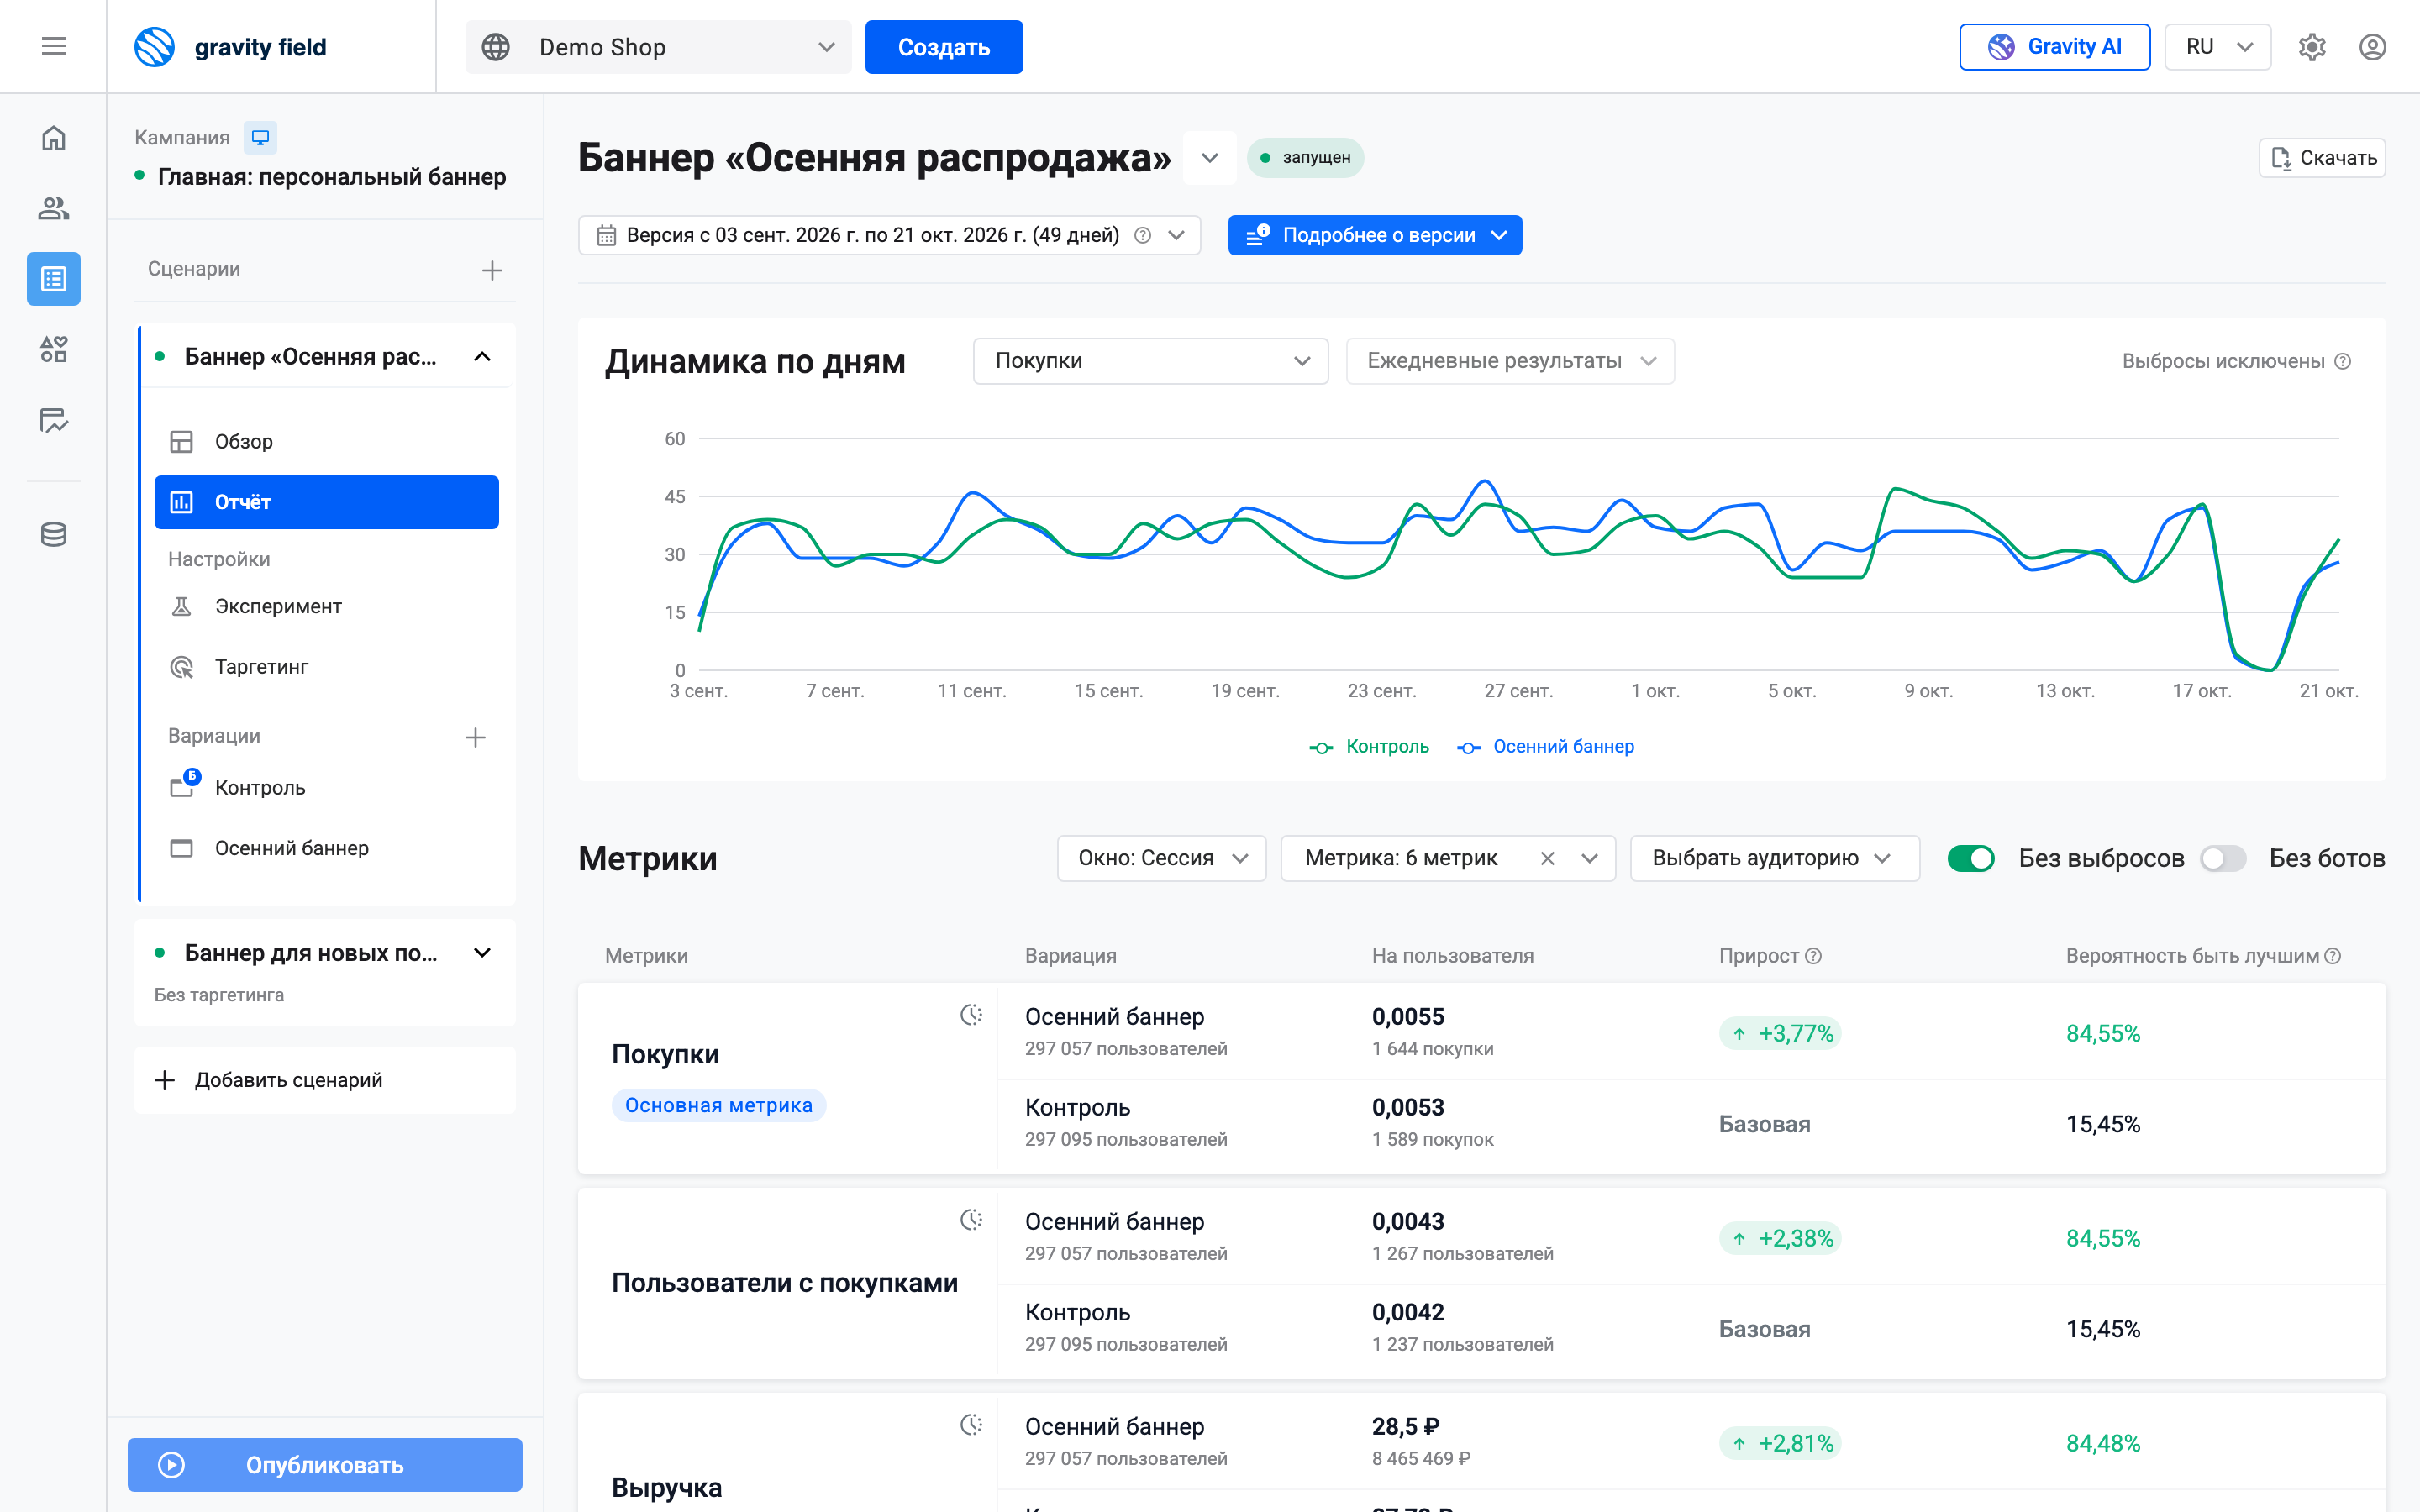Open the Покупки chart metric dropdown
Viewport: 2420px width, 1512px height.
(x=1150, y=361)
